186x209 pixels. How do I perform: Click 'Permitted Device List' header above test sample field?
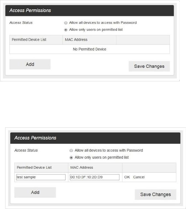point(34,168)
